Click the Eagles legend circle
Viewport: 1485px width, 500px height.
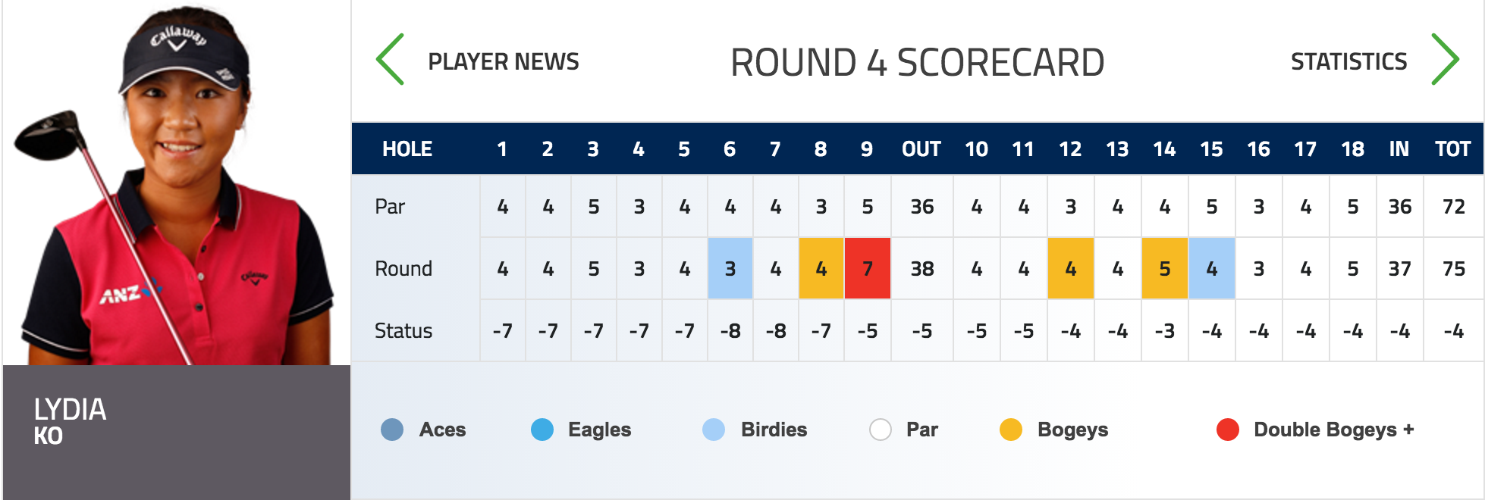(x=542, y=430)
